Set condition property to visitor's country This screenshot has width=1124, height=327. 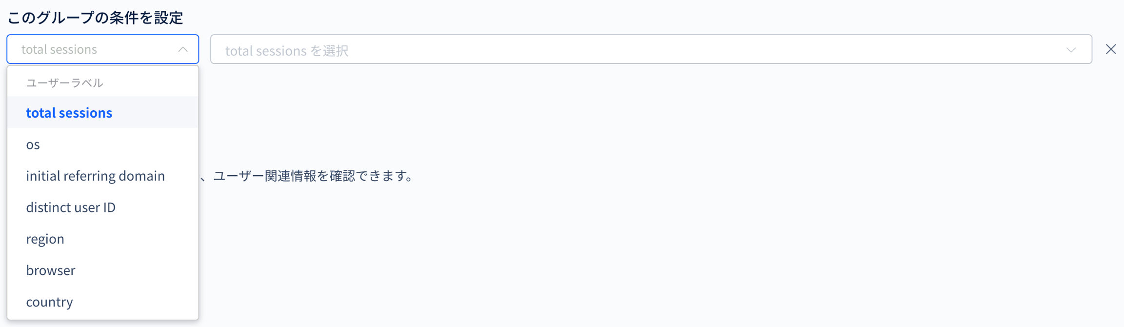(x=49, y=302)
